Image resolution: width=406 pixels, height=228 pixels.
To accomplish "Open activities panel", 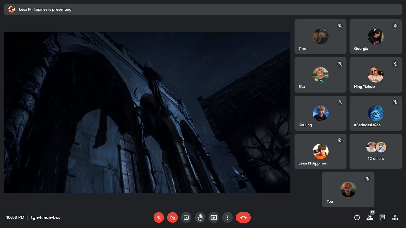I will coord(395,218).
